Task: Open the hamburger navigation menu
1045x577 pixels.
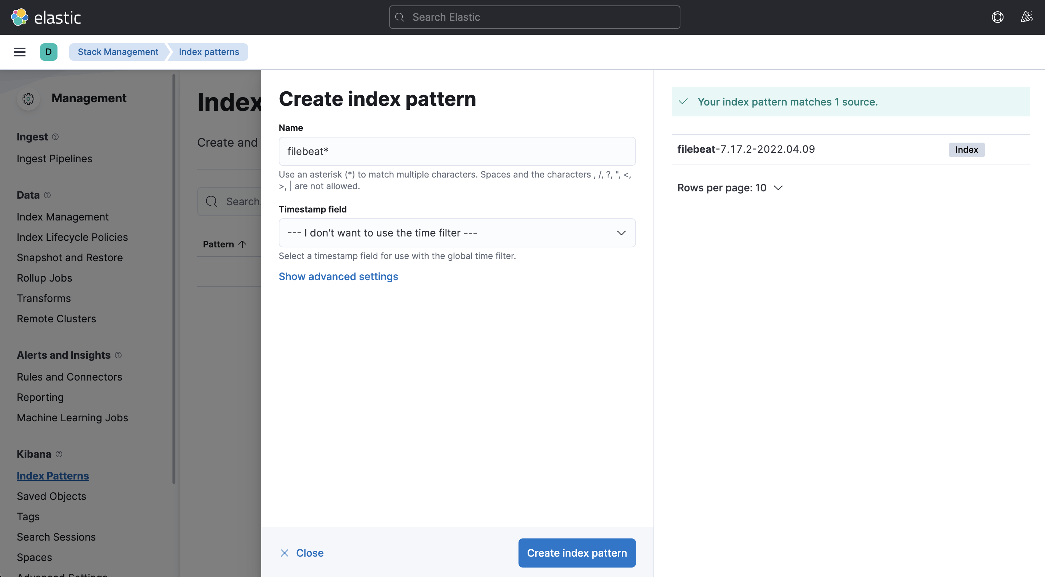Action: coord(20,52)
